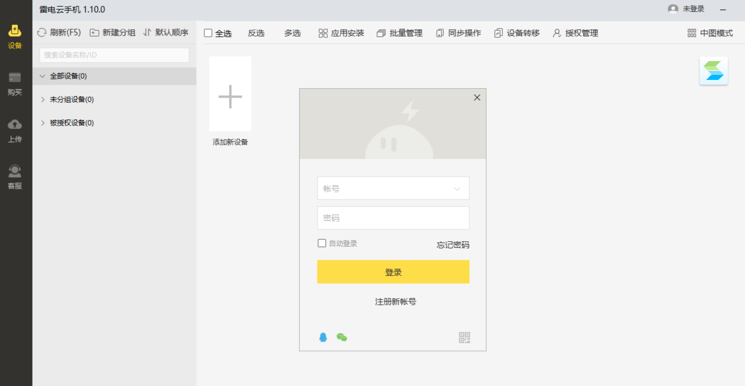Switch to QR code login
The image size is (745, 386).
464,337
